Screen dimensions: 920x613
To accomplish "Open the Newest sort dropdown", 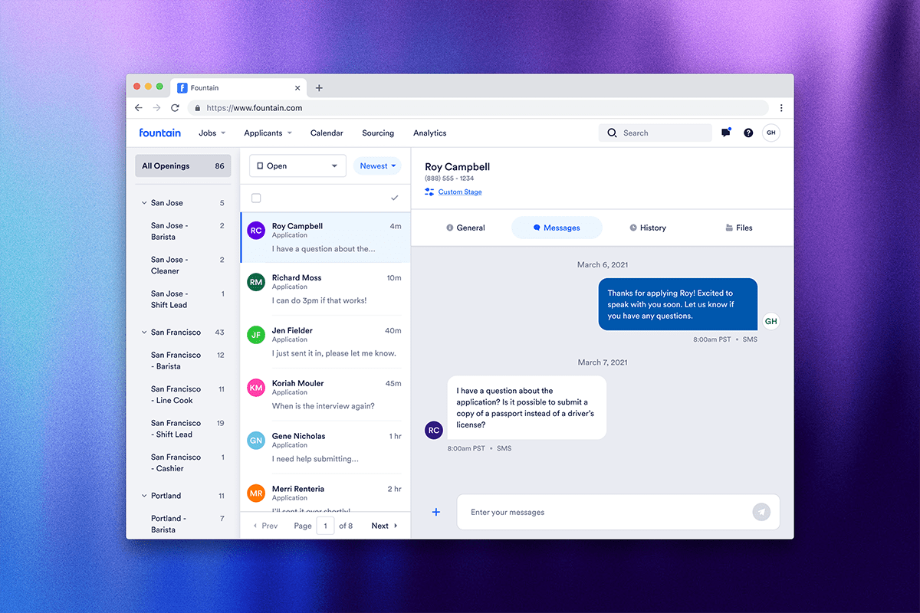I will (377, 166).
